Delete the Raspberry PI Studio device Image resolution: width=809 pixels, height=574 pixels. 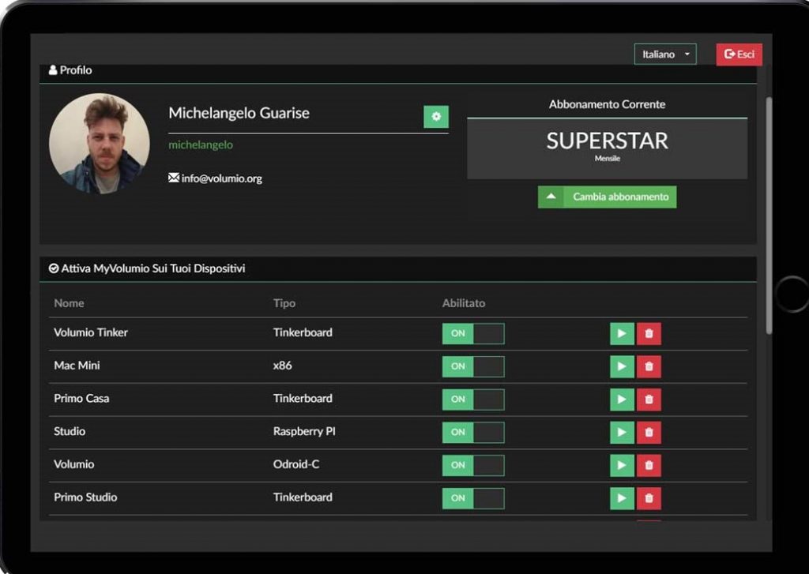point(649,433)
